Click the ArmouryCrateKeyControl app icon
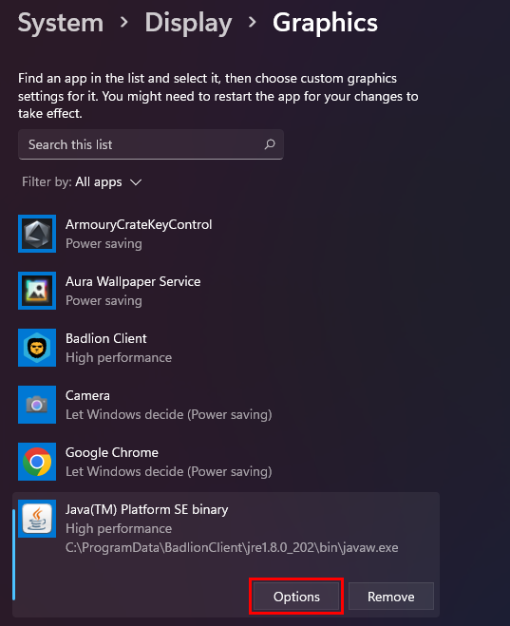The width and height of the screenshot is (510, 626). pyautogui.click(x=37, y=234)
